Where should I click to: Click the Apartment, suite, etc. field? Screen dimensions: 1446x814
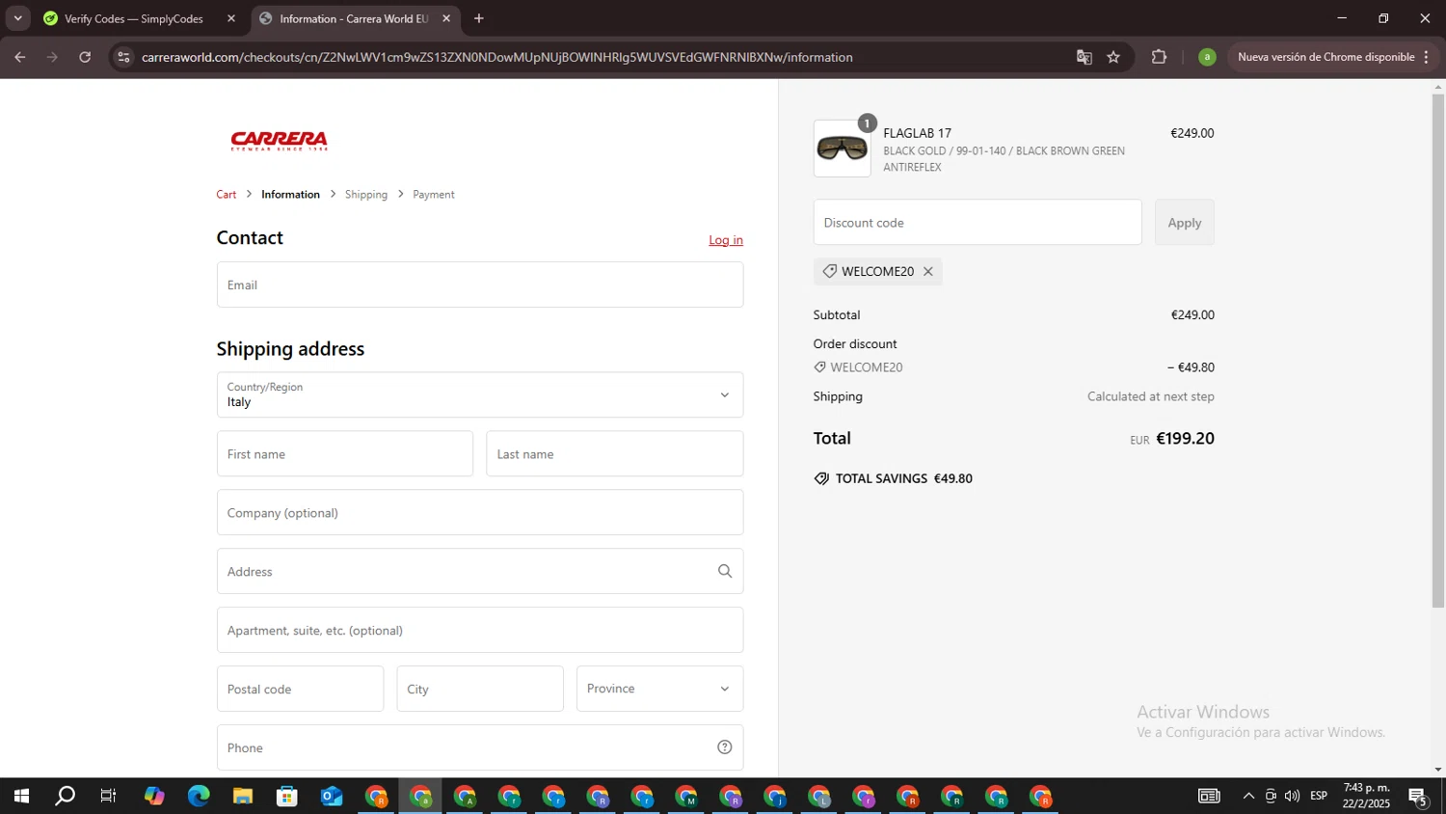pos(480,631)
